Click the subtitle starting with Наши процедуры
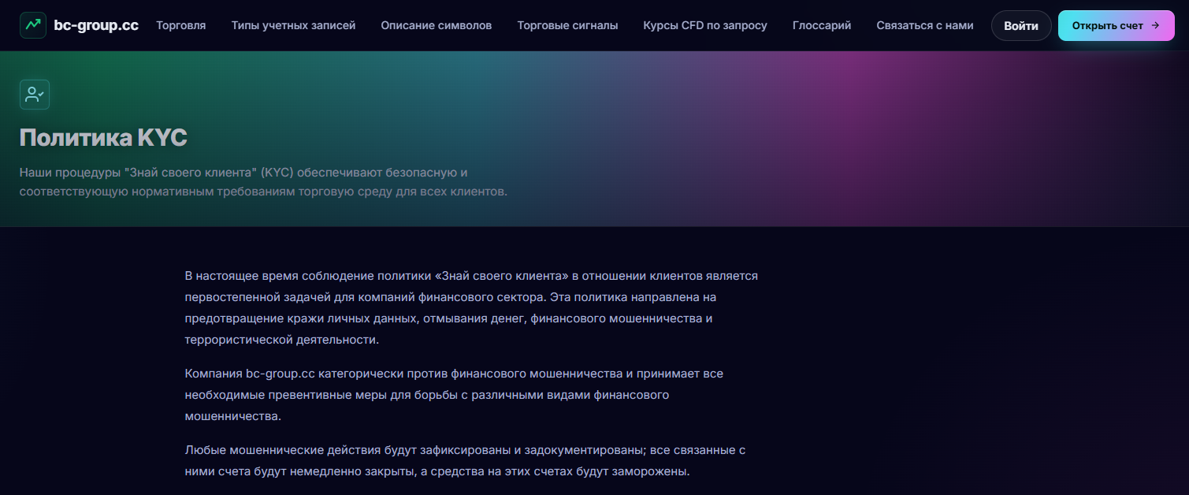 tap(264, 182)
